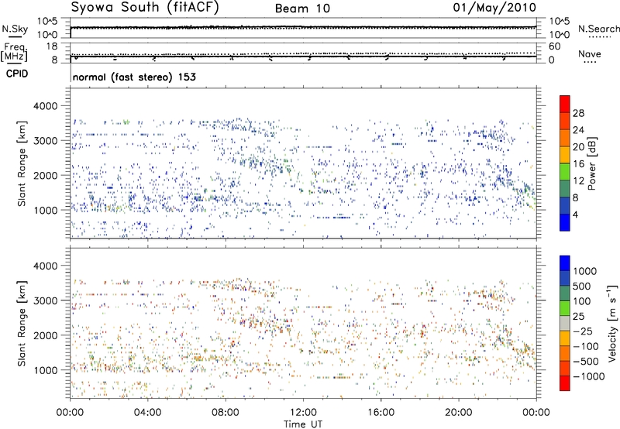Click the 'Slant Range [km]' label of velocity panel
Image resolution: width=620 pixels, height=429 pixels.
click(x=22, y=323)
